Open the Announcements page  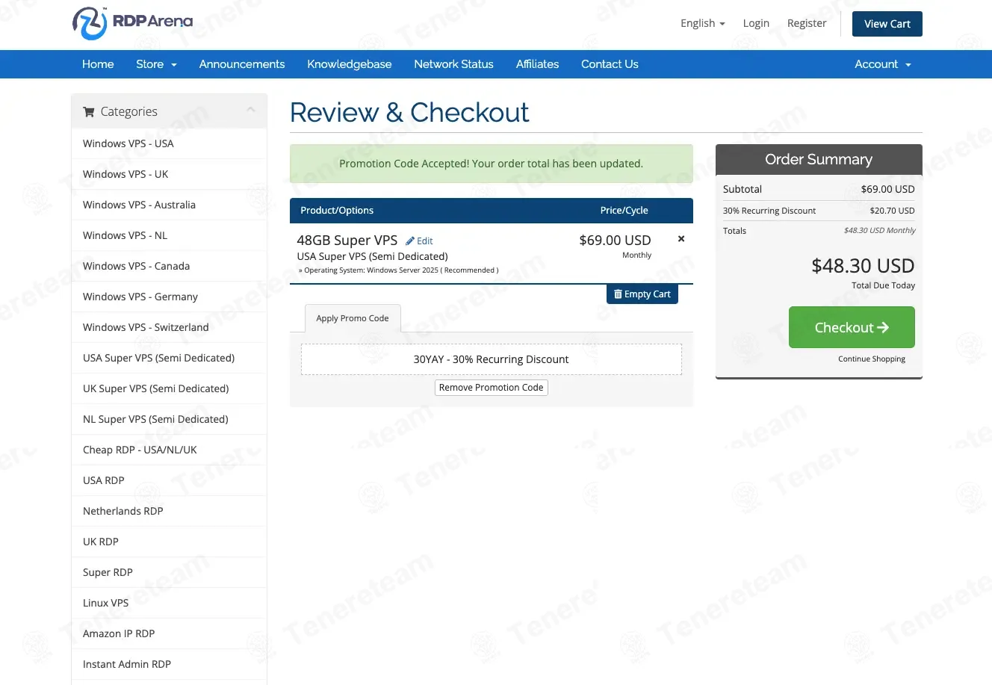(242, 64)
